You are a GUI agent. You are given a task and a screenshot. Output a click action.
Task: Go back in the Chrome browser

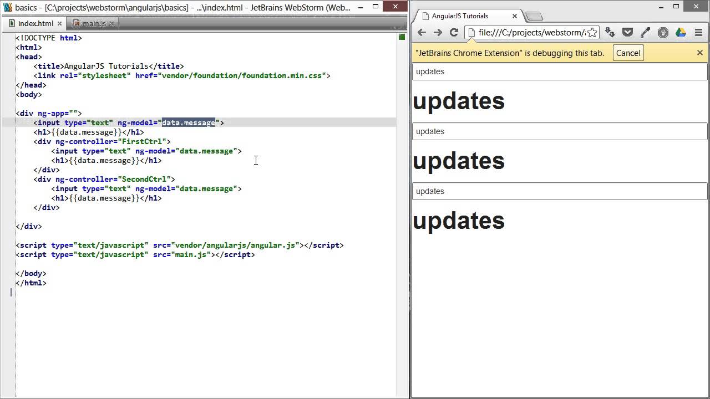point(422,33)
